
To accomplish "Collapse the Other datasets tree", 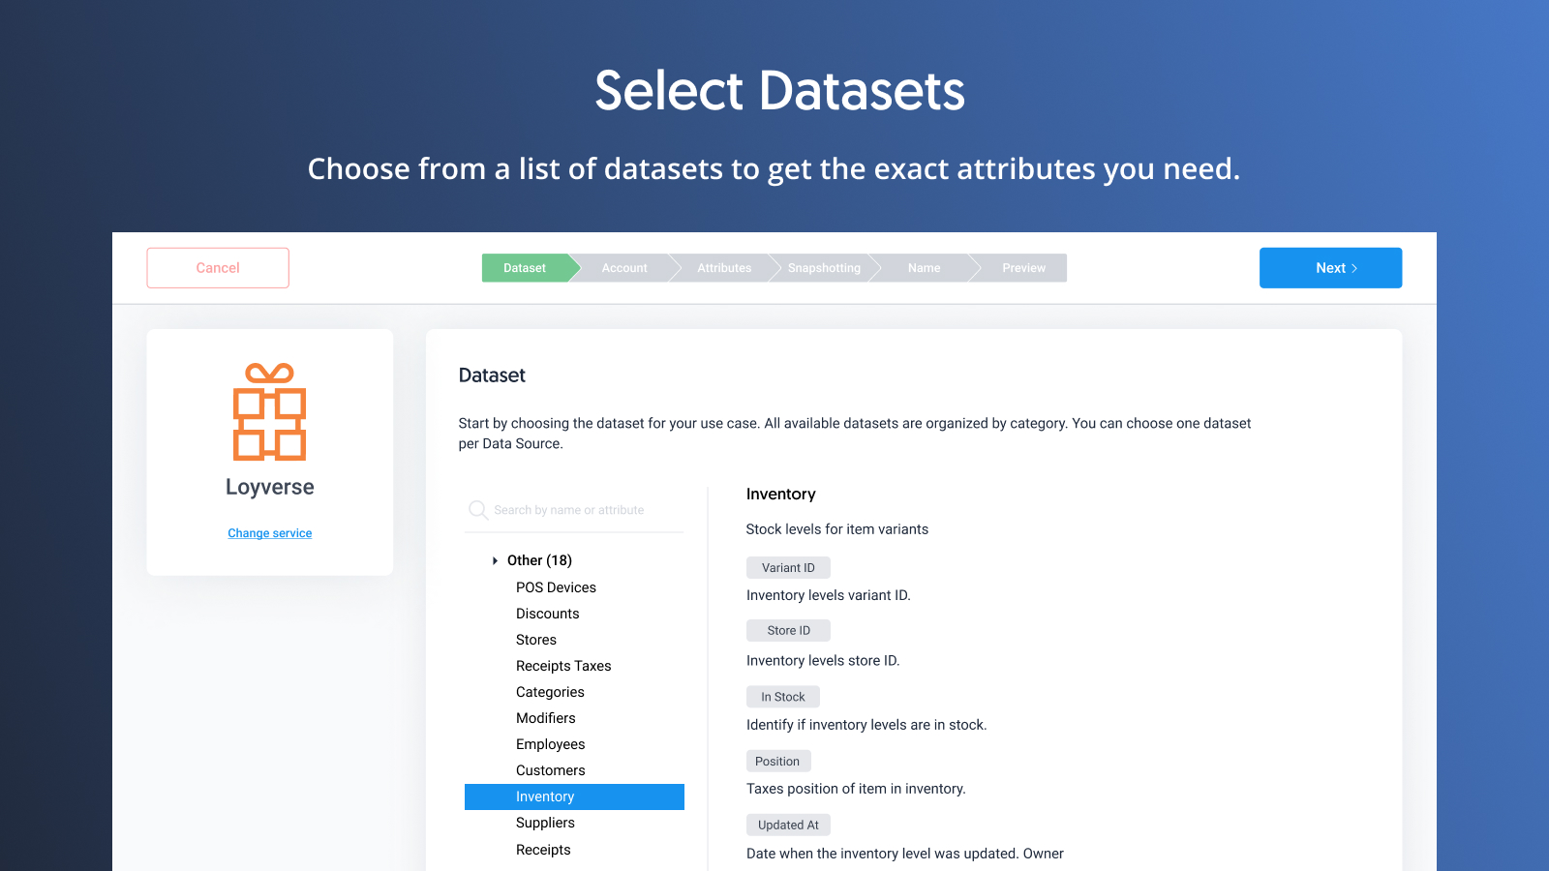I will click(495, 560).
